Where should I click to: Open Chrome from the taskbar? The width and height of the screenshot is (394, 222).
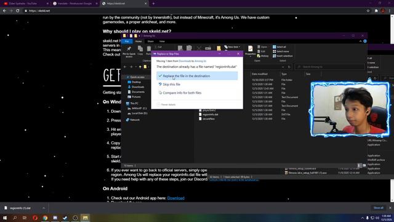coord(45,218)
